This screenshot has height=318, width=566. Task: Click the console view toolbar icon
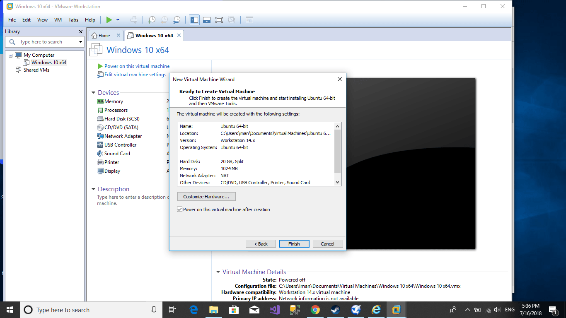pyautogui.click(x=249, y=20)
